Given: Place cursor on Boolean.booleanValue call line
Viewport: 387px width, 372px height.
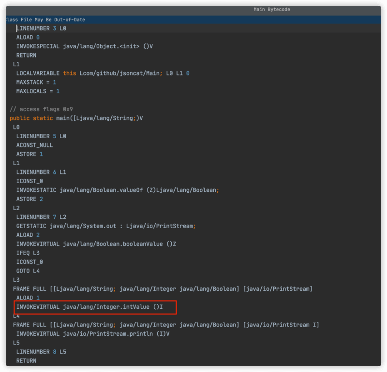Looking at the screenshot, I should point(96,244).
